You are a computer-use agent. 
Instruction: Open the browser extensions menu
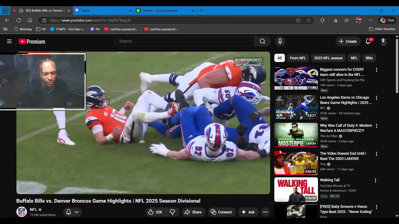pyautogui.click(x=322, y=20)
